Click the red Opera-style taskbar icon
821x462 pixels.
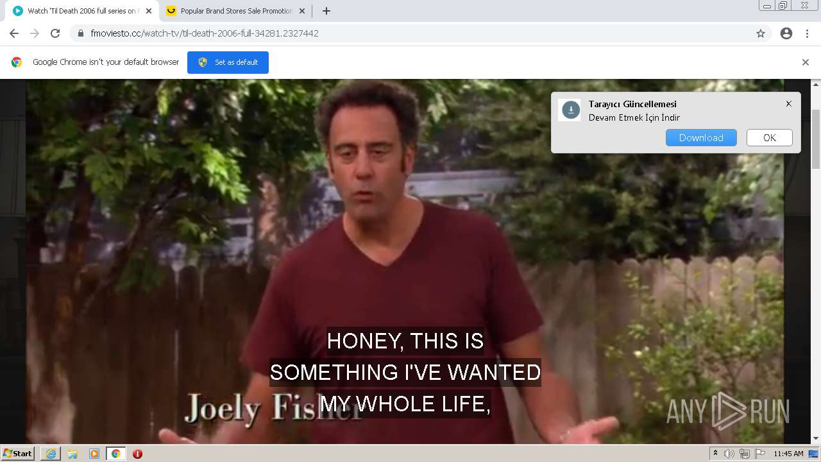[137, 454]
